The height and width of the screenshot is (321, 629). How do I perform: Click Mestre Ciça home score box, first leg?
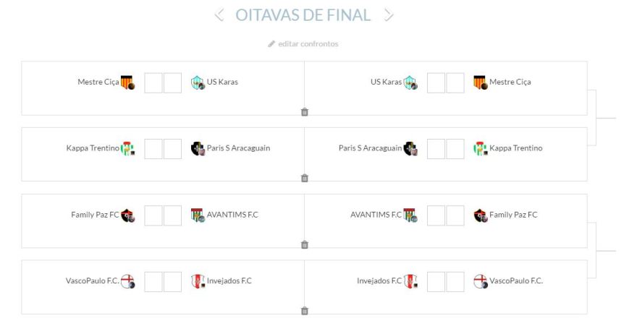coord(153,82)
